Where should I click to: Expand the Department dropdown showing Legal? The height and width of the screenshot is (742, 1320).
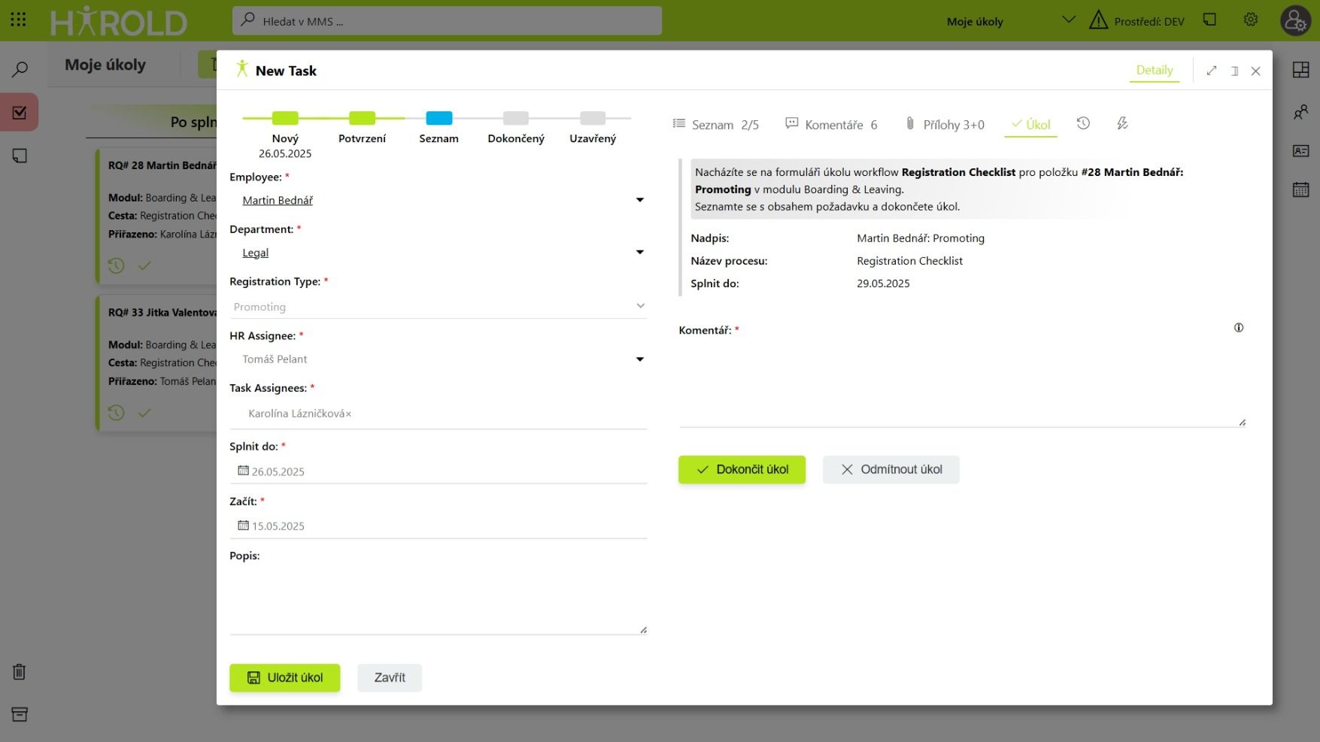(x=639, y=253)
